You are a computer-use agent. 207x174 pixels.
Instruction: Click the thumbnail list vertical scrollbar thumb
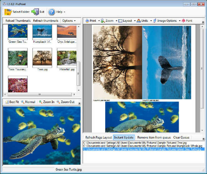(78, 74)
